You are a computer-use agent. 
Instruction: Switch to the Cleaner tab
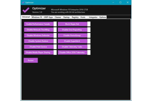[58, 17]
